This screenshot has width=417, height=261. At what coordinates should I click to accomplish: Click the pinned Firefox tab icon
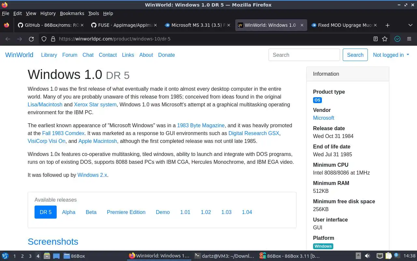point(7,25)
